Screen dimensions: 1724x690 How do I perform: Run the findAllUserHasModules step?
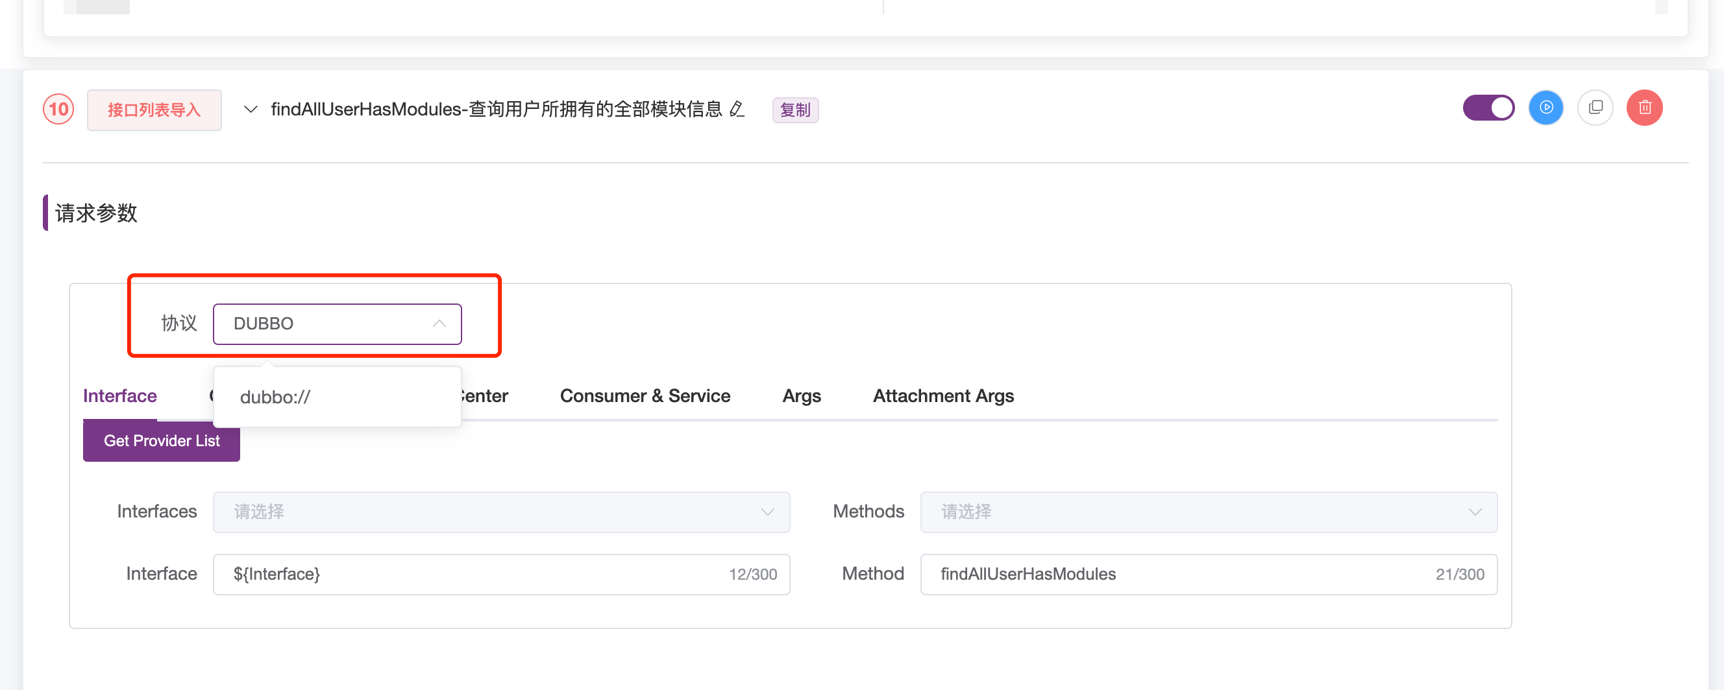(x=1546, y=107)
